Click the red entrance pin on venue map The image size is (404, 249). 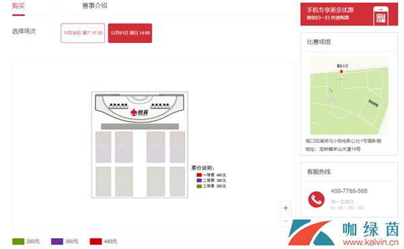click(x=341, y=71)
